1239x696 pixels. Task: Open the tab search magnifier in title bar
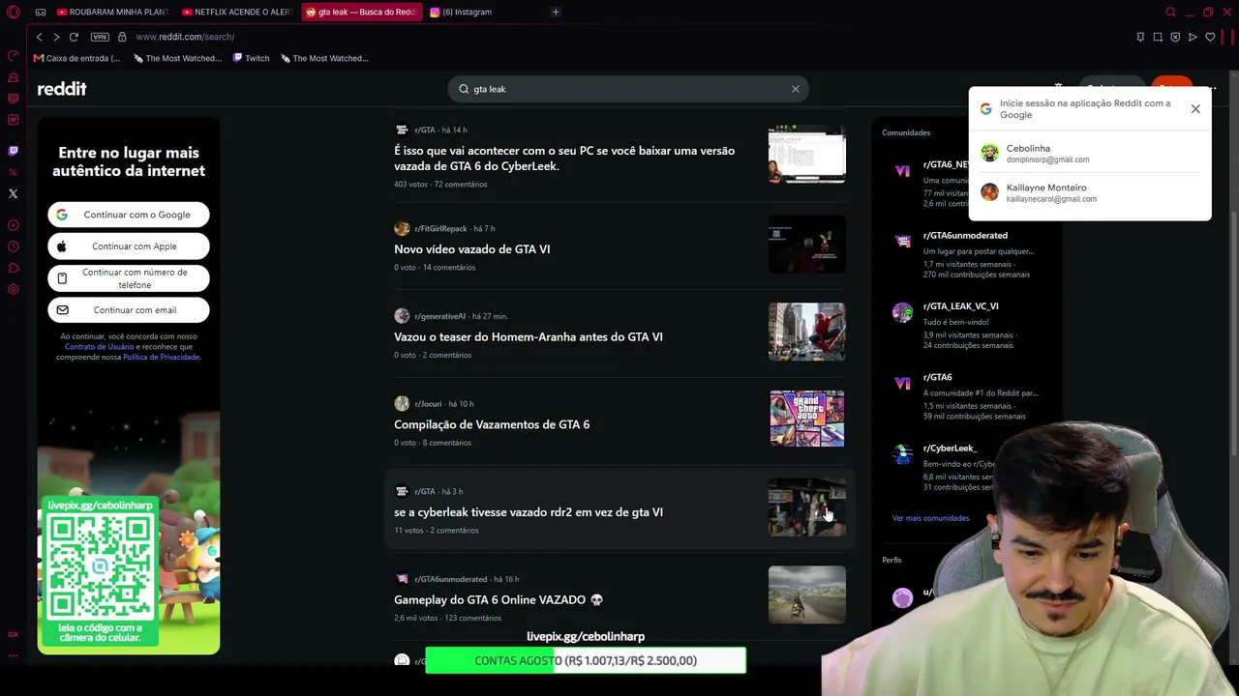pyautogui.click(x=1170, y=12)
